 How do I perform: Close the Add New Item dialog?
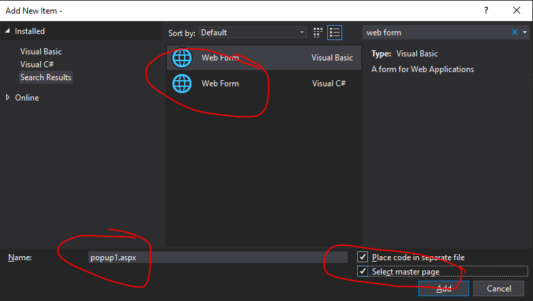point(517,11)
